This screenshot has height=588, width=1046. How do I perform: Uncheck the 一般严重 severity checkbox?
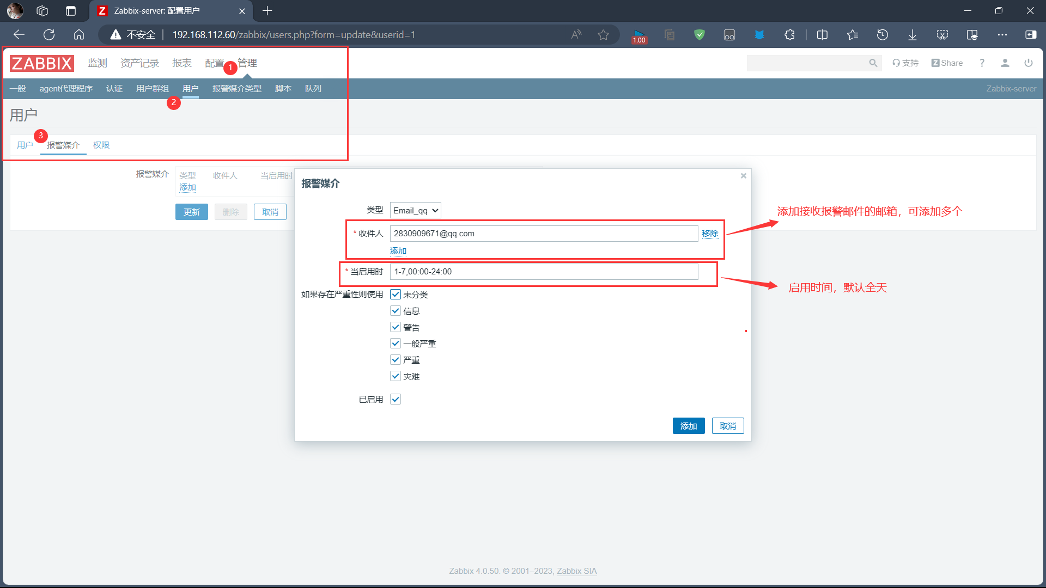[396, 344]
